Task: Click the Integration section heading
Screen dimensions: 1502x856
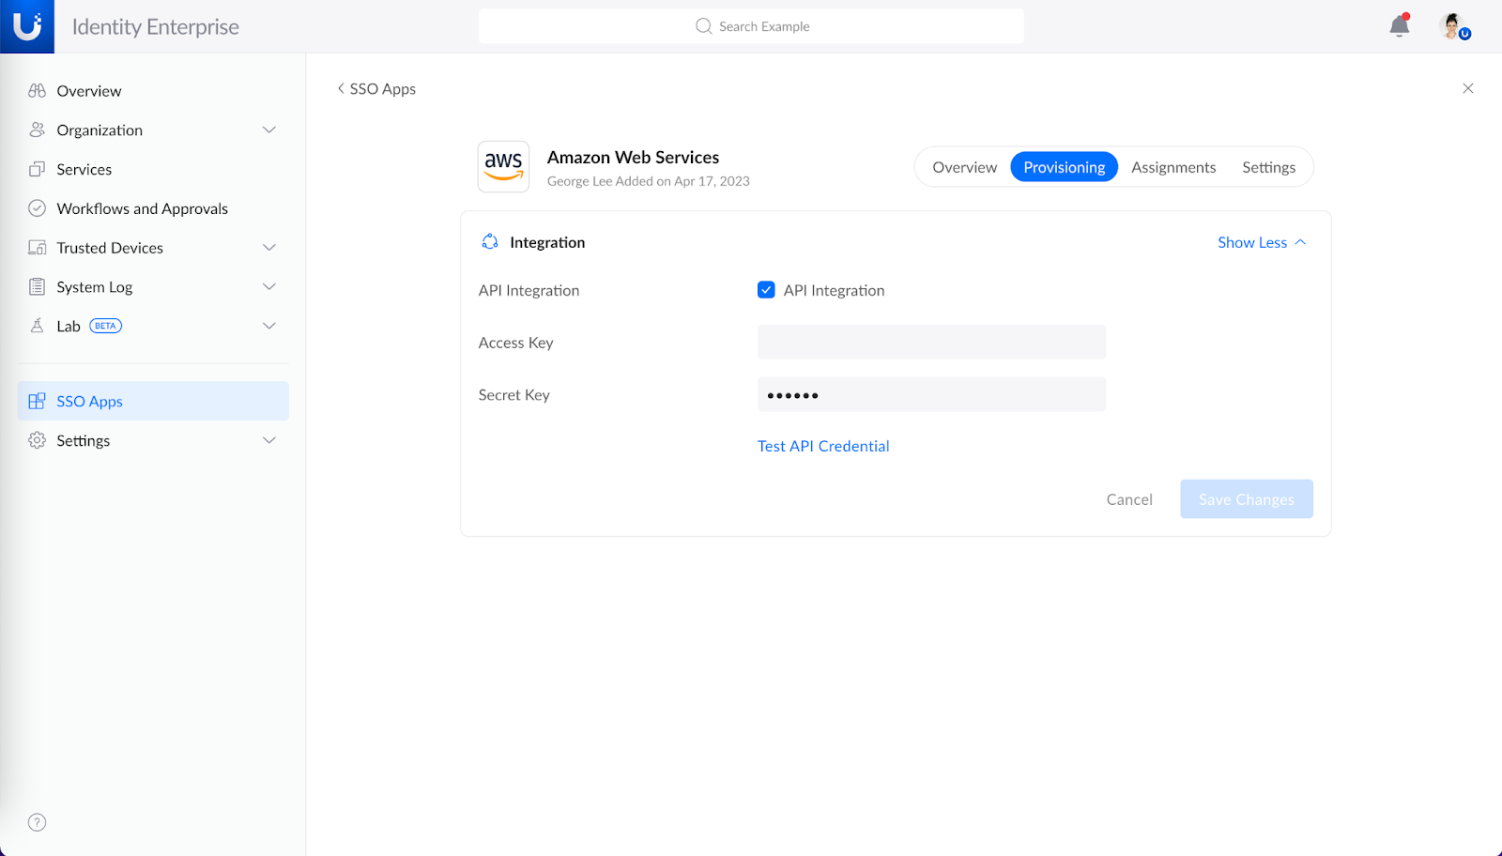Action: 547,242
